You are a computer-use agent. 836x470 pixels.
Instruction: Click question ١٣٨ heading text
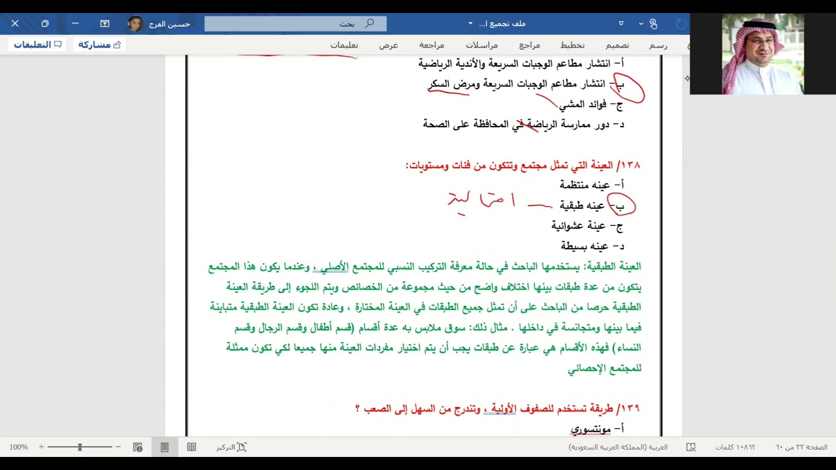[522, 165]
